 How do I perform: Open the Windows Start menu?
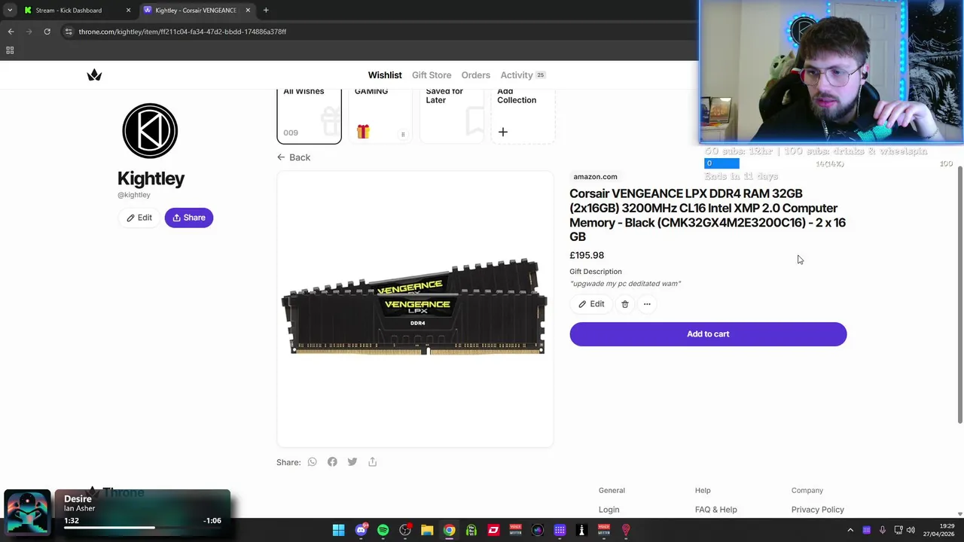coord(339,531)
